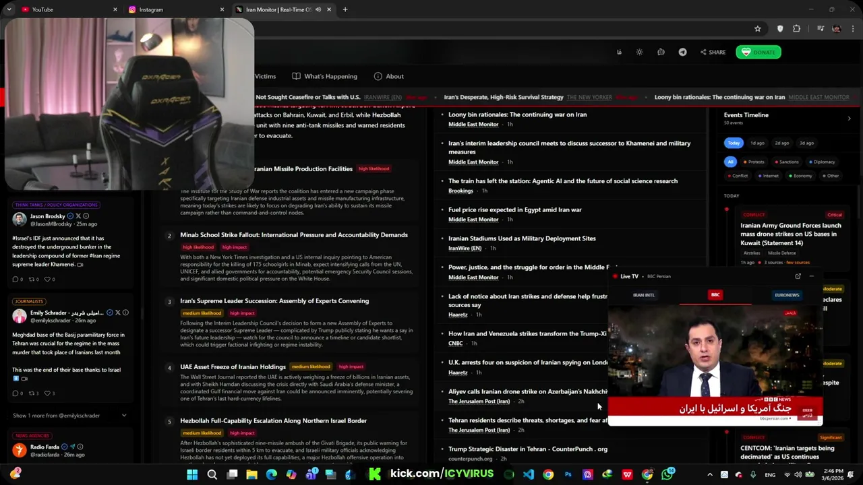Minimize the Live TV widget
The height and width of the screenshot is (485, 863).
point(812,276)
